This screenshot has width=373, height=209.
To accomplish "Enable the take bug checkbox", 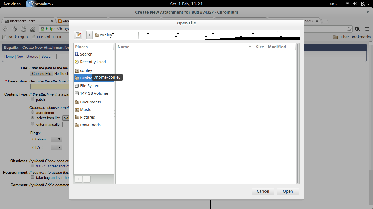I will tap(32, 177).
